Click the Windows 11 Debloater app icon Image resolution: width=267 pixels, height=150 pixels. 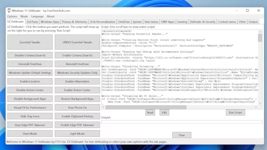click(x=9, y=11)
